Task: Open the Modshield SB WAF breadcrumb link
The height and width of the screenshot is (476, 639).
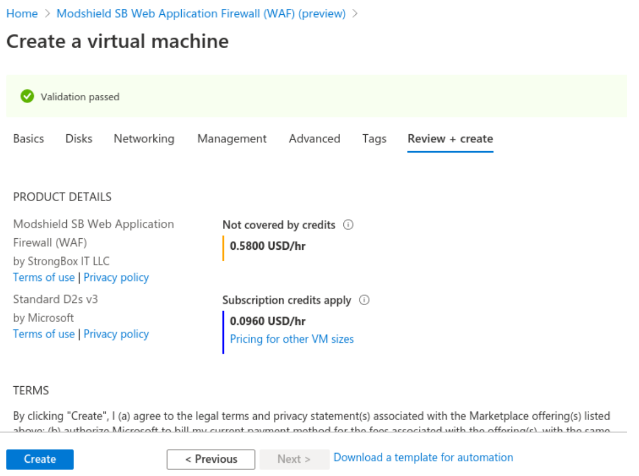Action: pos(201,14)
